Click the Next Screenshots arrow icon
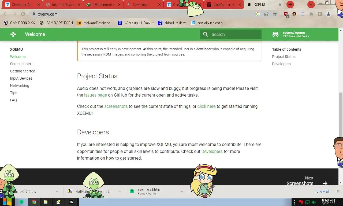This screenshot has height=206, width=343. point(325,183)
